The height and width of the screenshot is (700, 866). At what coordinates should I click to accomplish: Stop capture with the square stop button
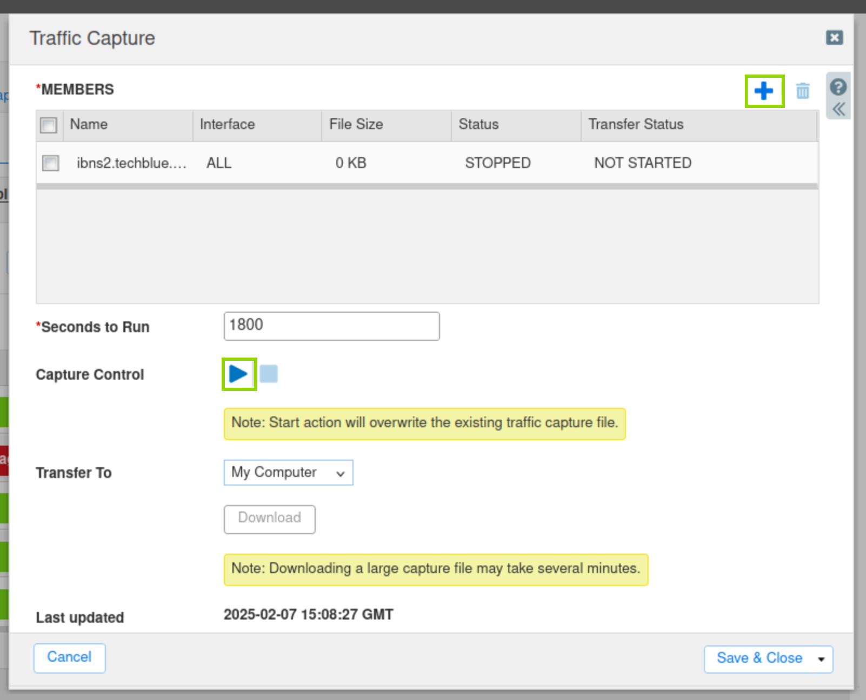click(269, 374)
